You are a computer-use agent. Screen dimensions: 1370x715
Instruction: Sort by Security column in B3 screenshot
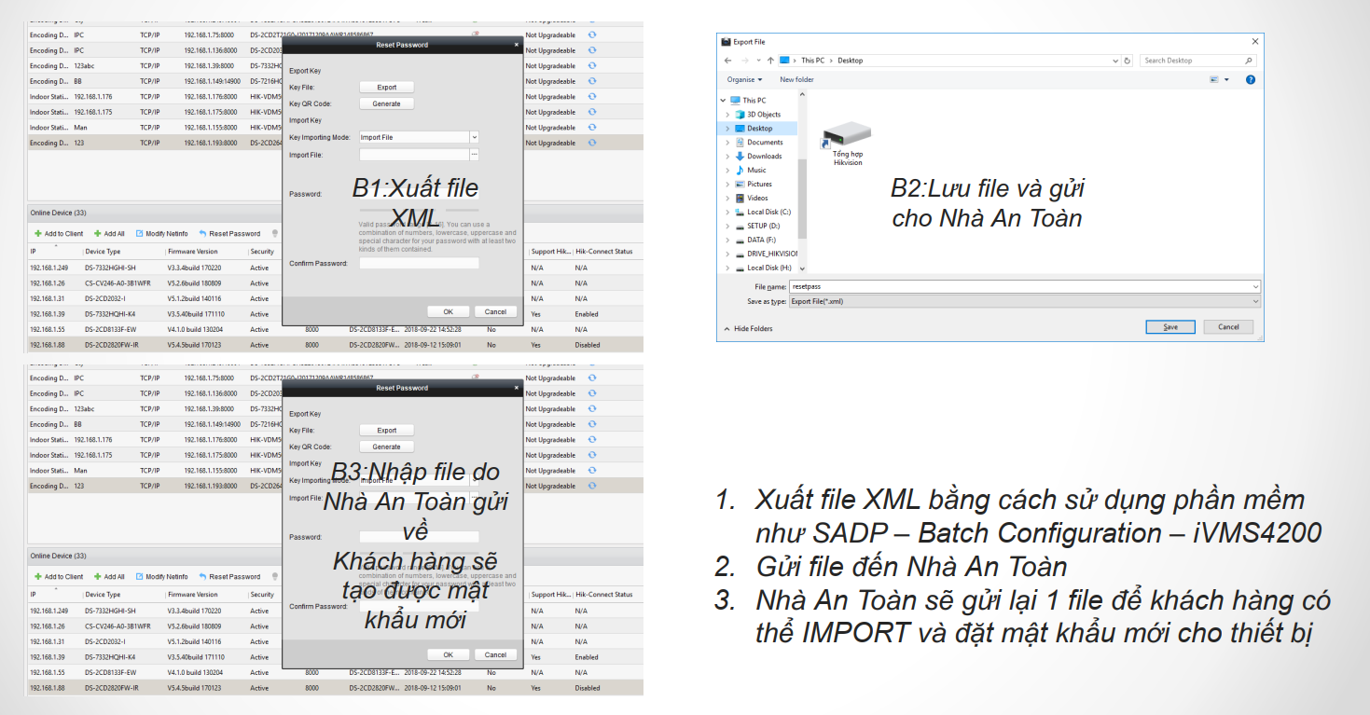tap(262, 595)
